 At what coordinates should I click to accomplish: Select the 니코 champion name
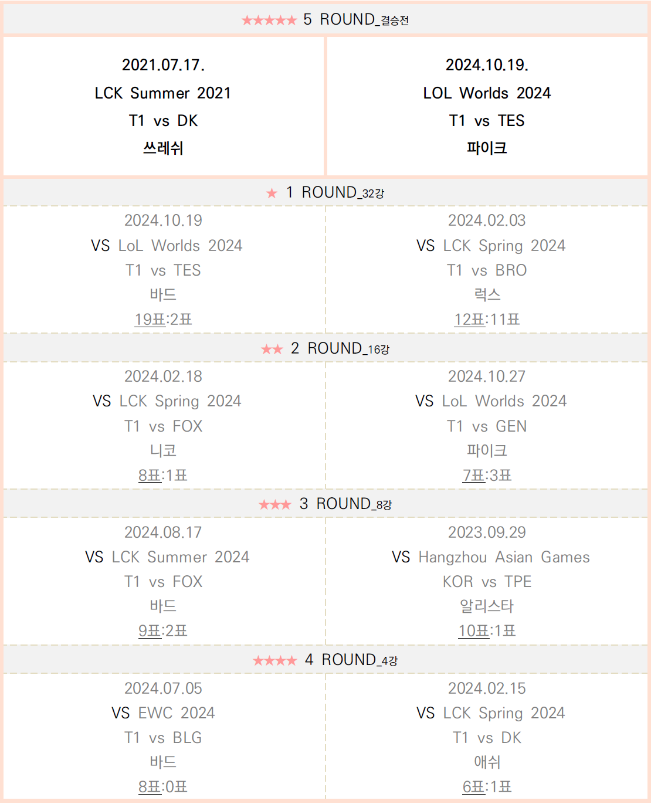coord(164,450)
